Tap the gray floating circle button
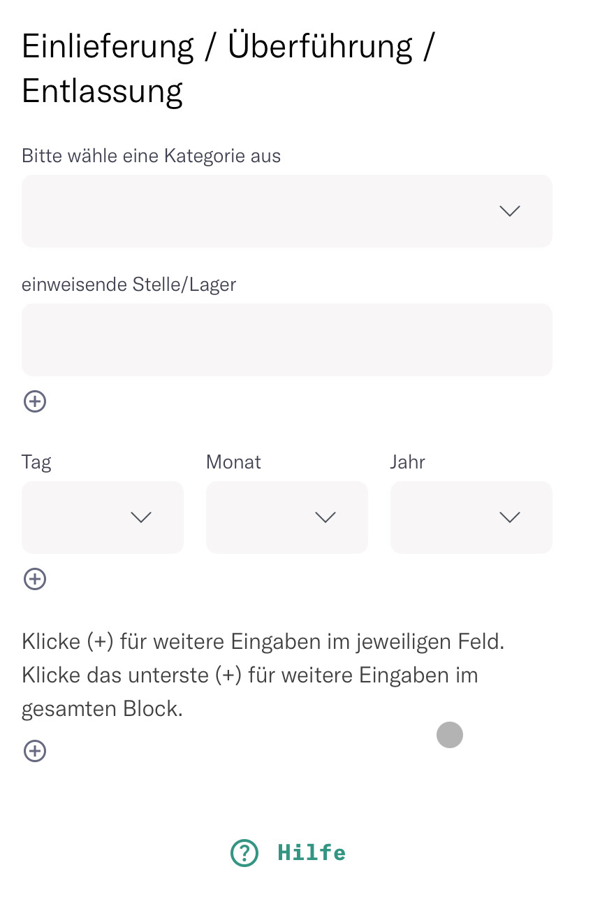 click(x=450, y=735)
